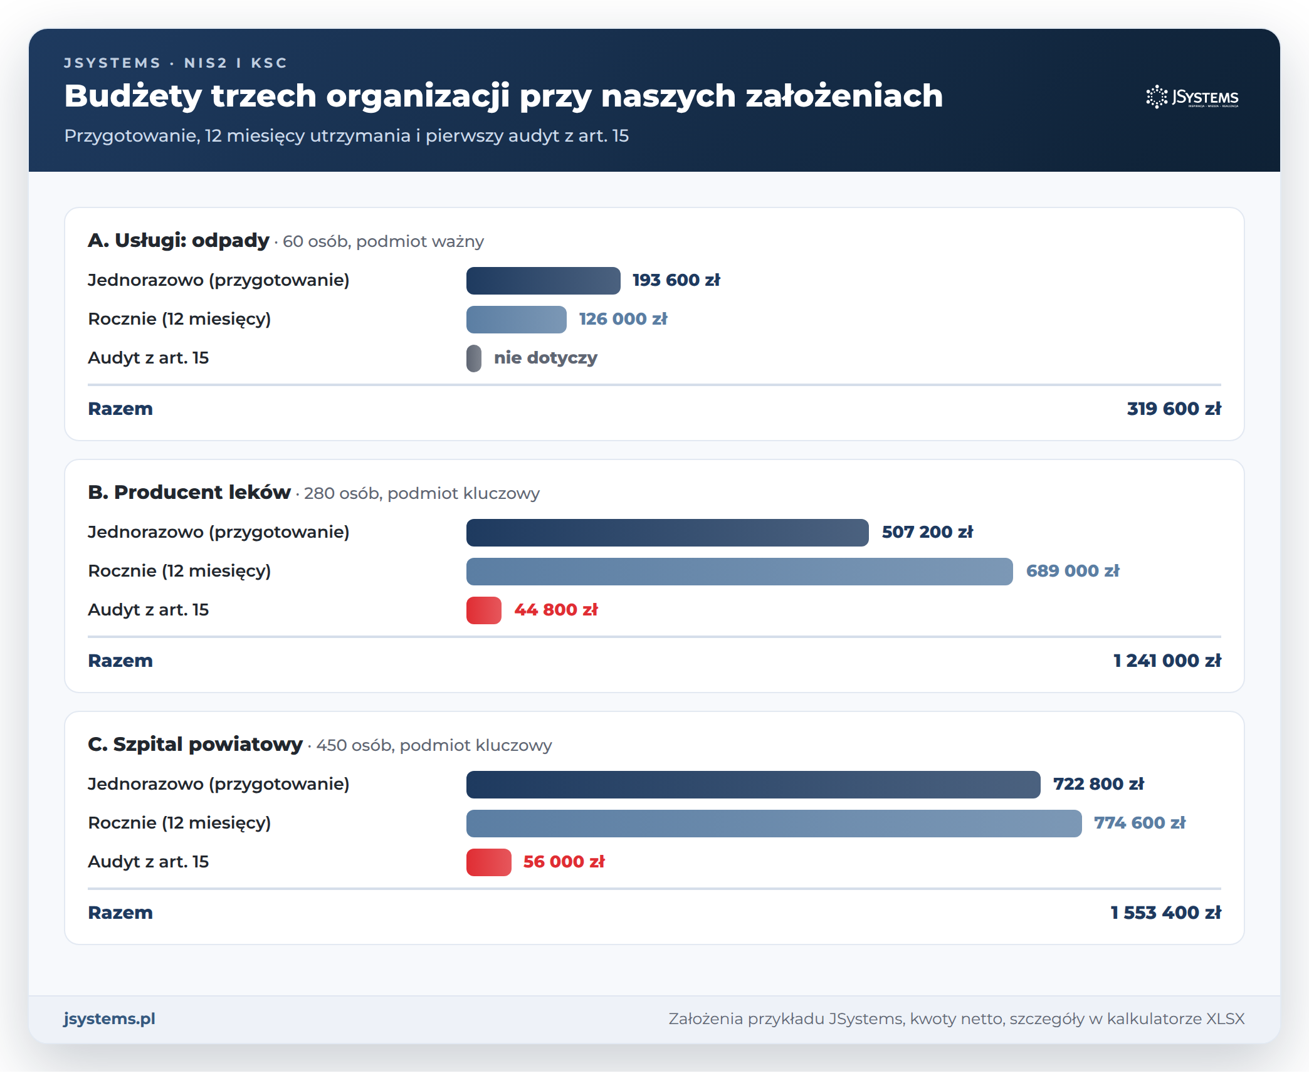Viewport: 1309px width, 1073px height.
Task: Select the total '1 553 400 zł'
Action: click(1166, 913)
